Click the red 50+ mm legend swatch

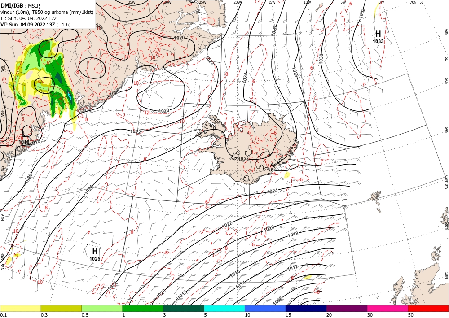tap(428, 308)
